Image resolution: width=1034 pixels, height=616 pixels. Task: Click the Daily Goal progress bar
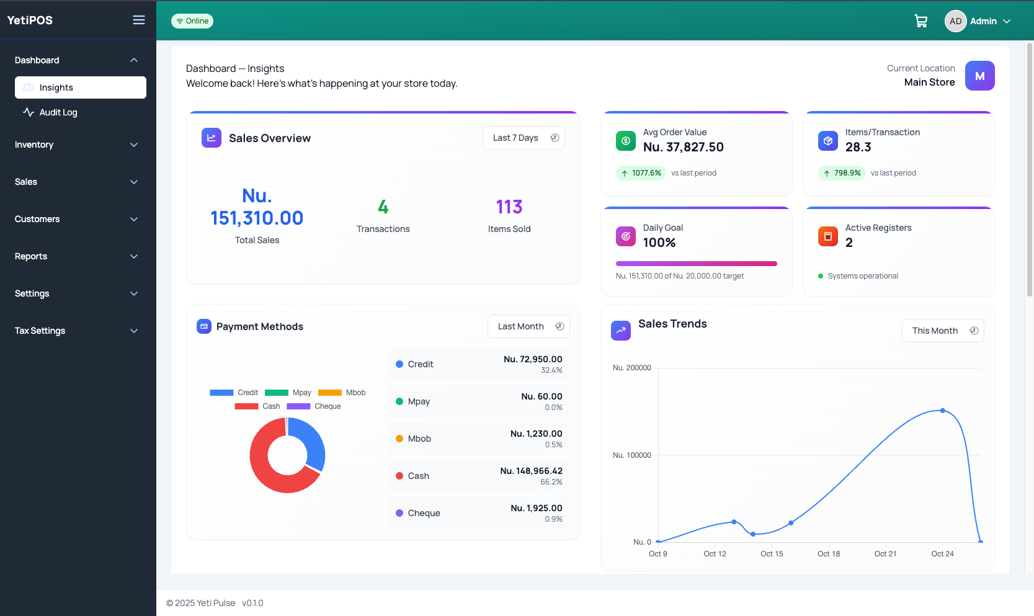696,263
